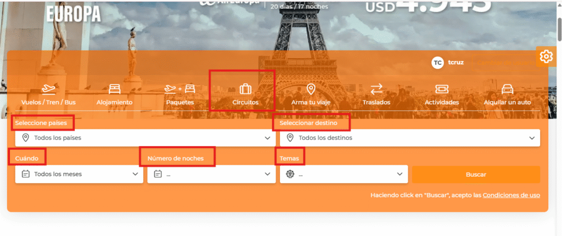The height and width of the screenshot is (236, 562).
Task: Click the Europa Eiffel Tower promo banner
Action: pyautogui.click(x=278, y=25)
